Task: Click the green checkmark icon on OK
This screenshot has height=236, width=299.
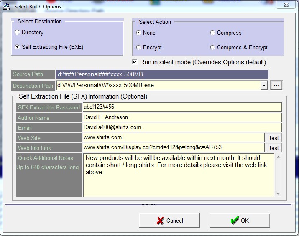Action: (x=235, y=220)
